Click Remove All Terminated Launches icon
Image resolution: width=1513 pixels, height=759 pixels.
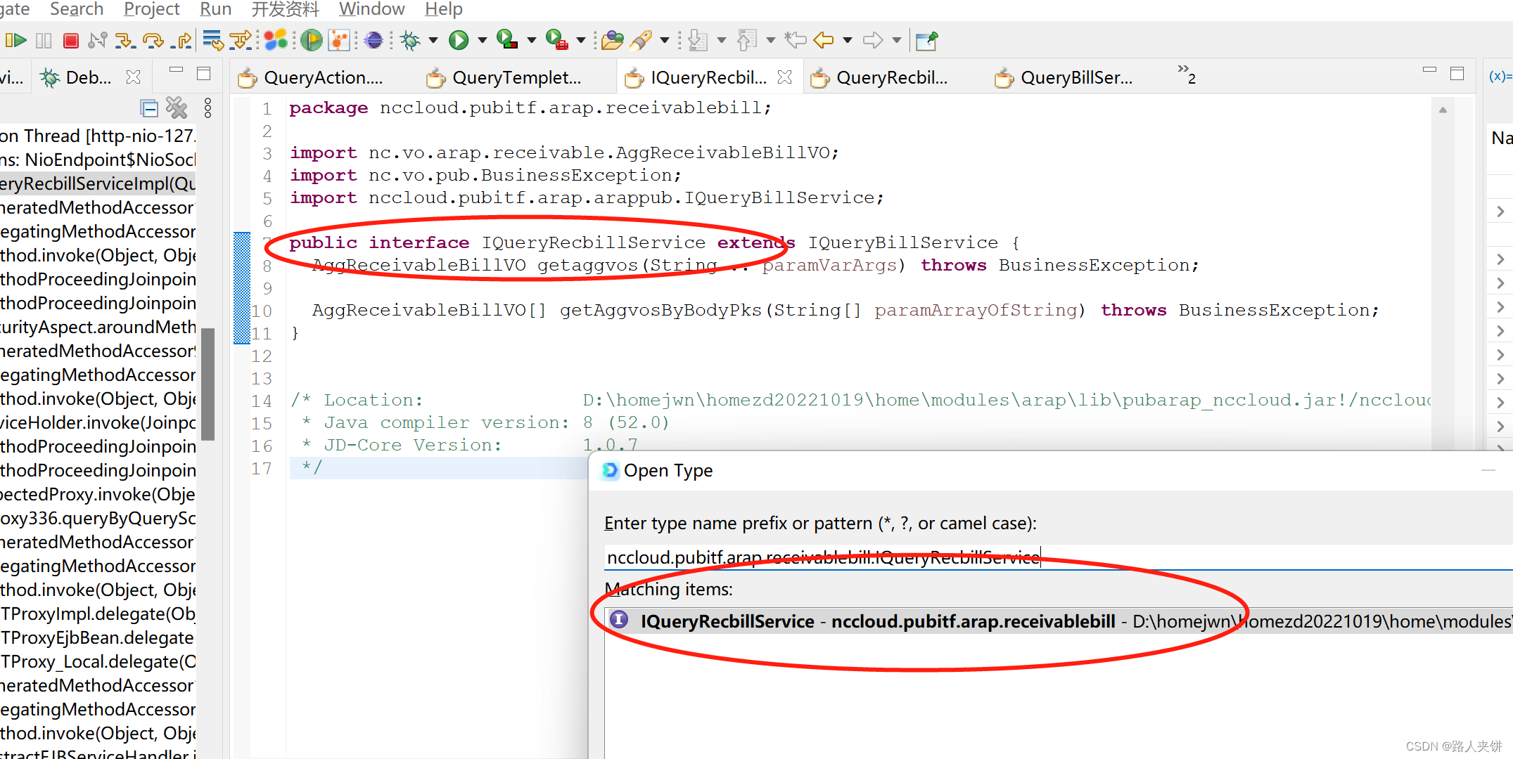click(177, 108)
